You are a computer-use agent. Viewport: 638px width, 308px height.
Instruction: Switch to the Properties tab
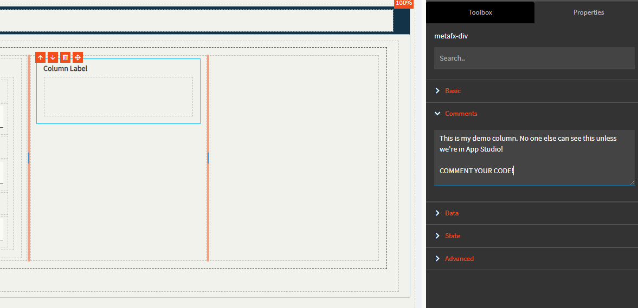588,12
